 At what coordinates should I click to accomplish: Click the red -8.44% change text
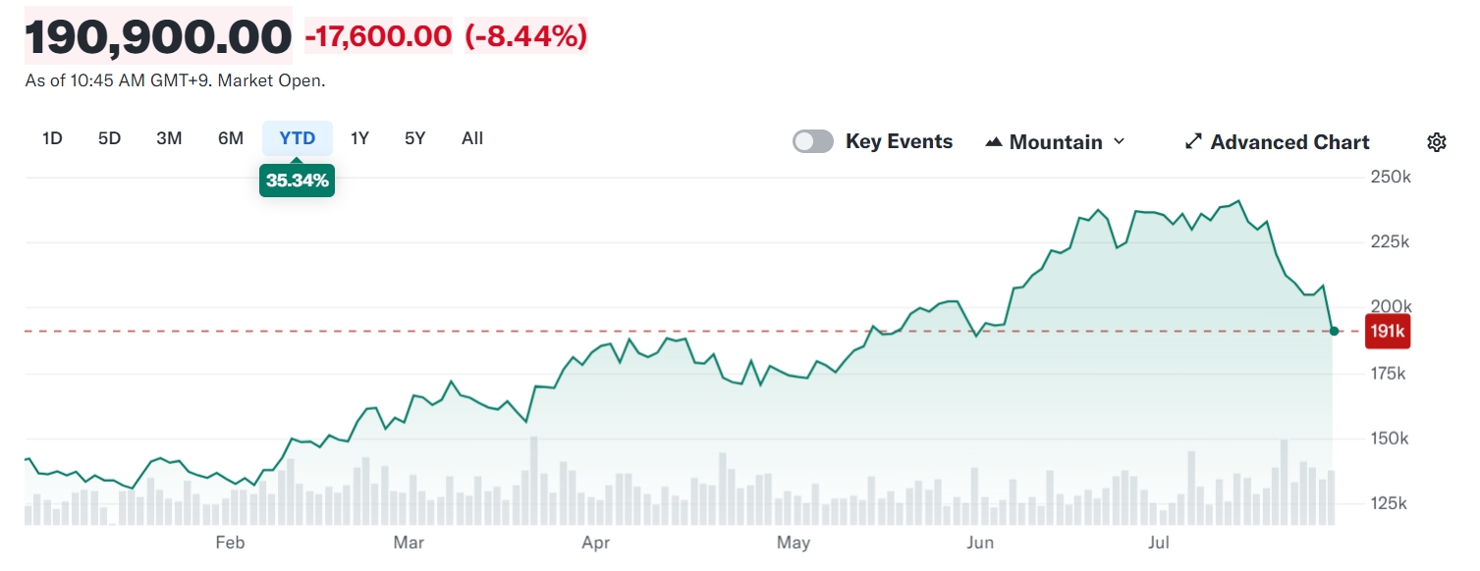[528, 37]
